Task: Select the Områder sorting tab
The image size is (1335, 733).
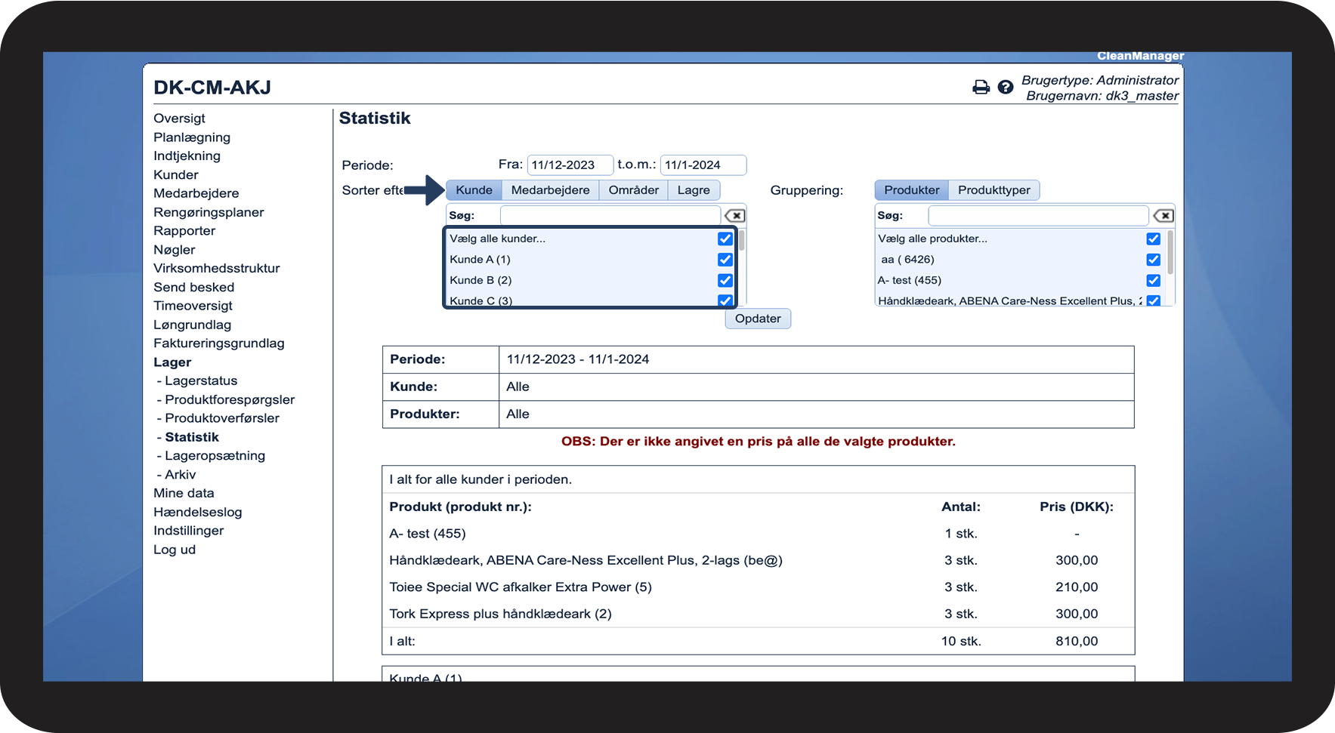Action: 633,190
